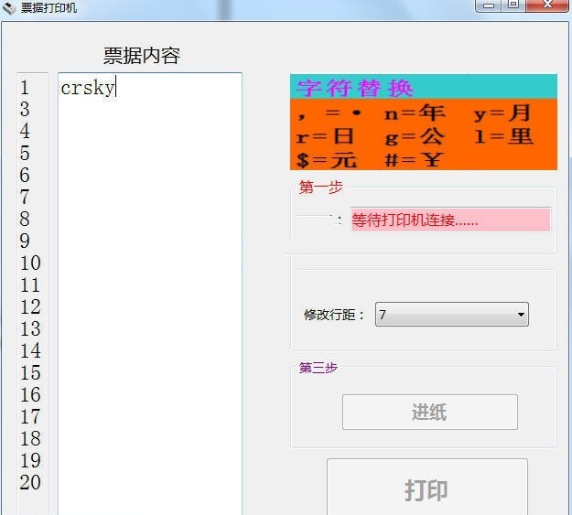Click line number 12 in the gutter

[x=30, y=306]
